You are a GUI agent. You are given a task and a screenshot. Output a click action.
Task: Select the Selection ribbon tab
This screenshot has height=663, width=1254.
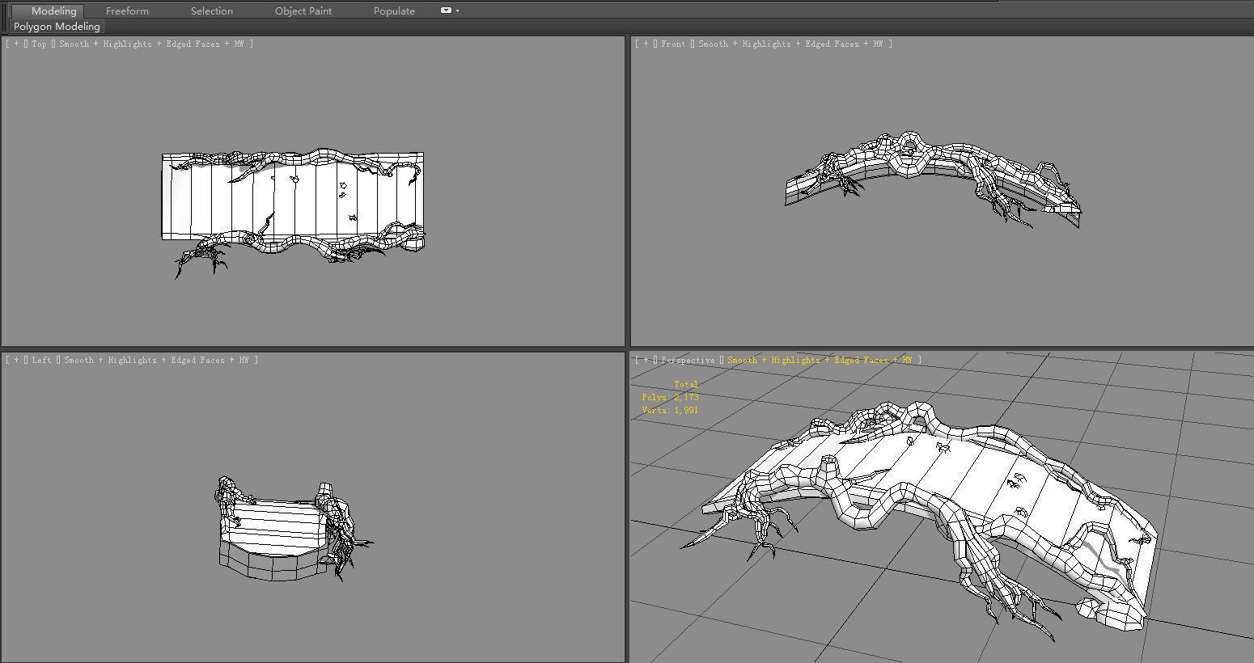tap(212, 11)
